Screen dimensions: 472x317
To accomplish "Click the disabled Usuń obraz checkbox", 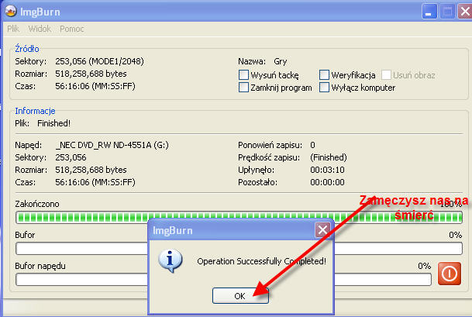I will pos(386,74).
